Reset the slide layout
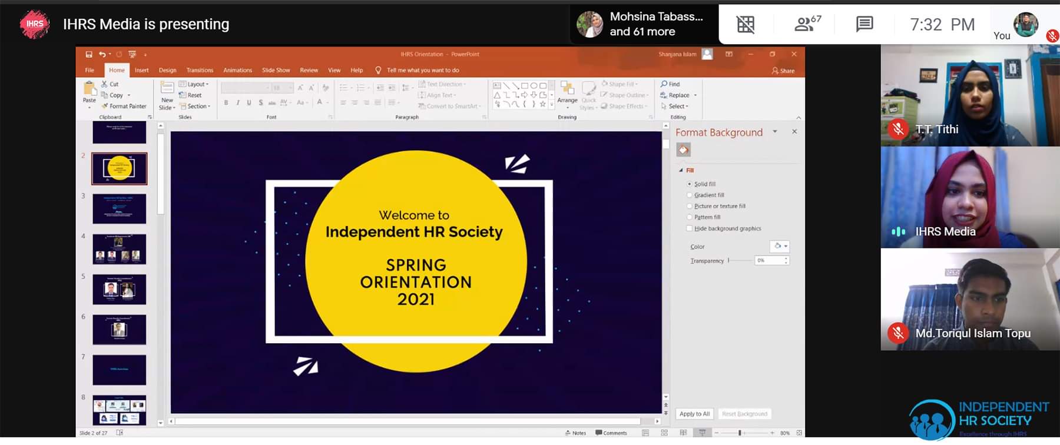The width and height of the screenshot is (1060, 445). [190, 95]
